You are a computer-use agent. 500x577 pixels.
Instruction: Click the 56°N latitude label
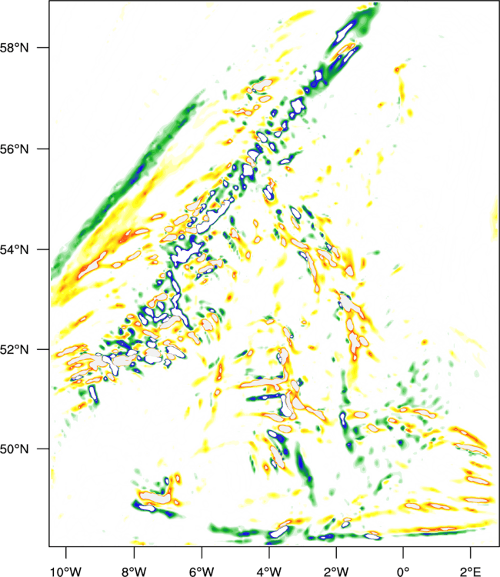click(x=15, y=149)
